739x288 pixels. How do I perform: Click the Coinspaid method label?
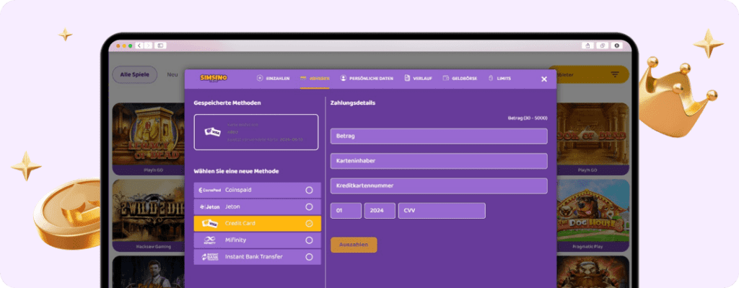point(238,190)
